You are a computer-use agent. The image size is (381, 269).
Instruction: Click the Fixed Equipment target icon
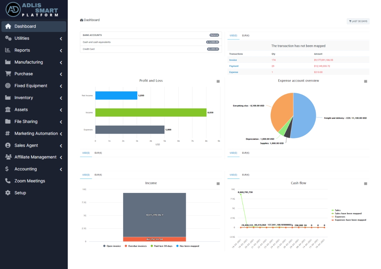click(x=8, y=86)
